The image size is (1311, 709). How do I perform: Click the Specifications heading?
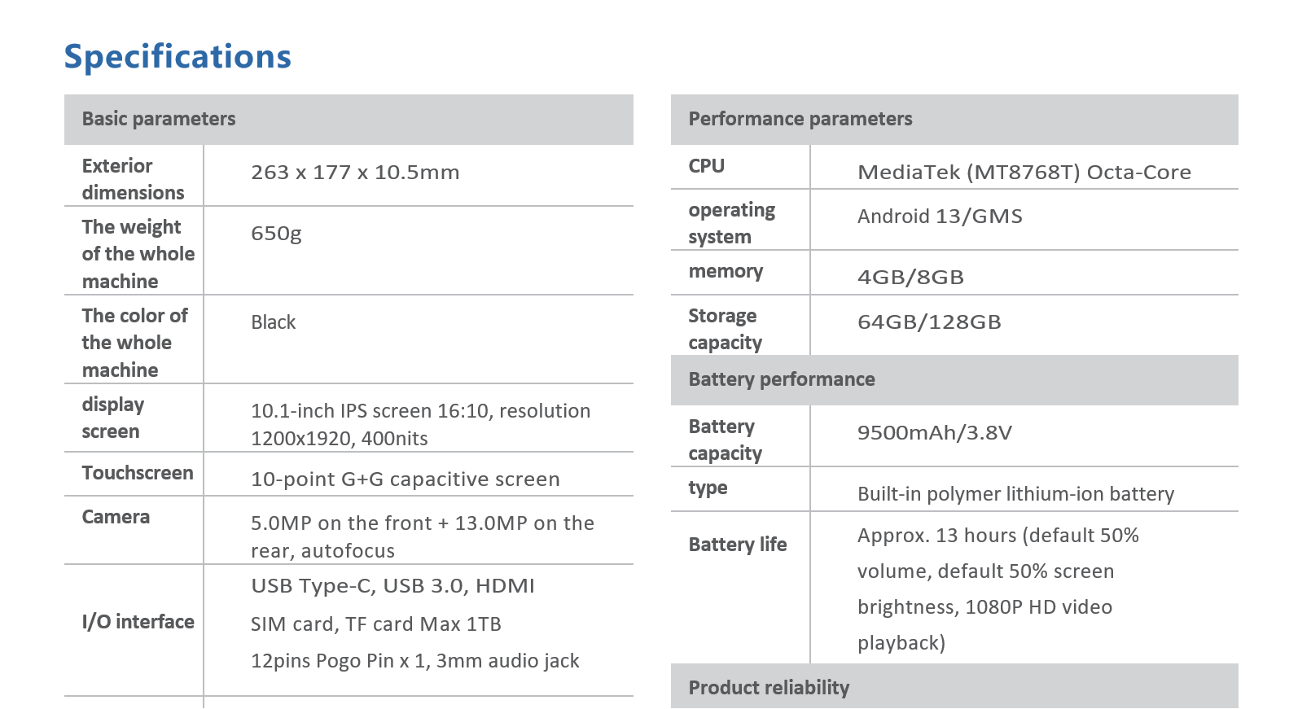click(x=178, y=57)
